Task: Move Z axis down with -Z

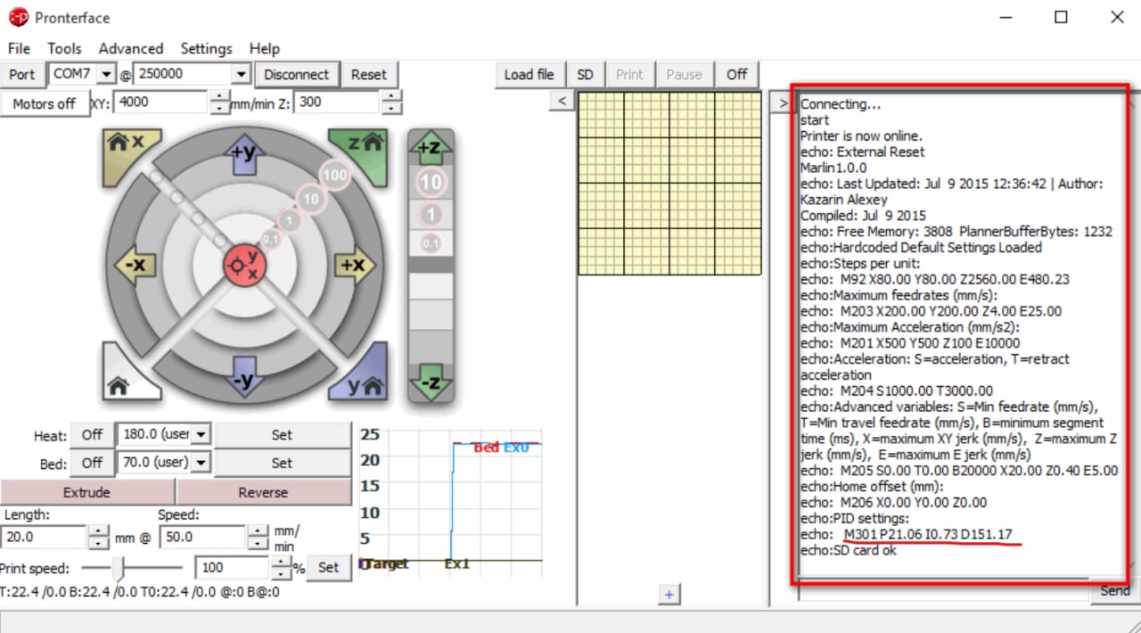Action: click(x=431, y=383)
